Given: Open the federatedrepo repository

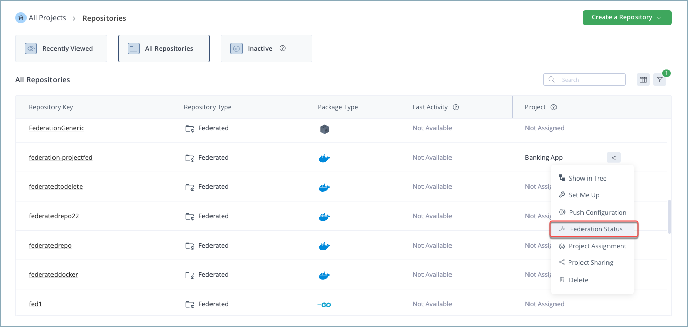Looking at the screenshot, I should pos(50,246).
